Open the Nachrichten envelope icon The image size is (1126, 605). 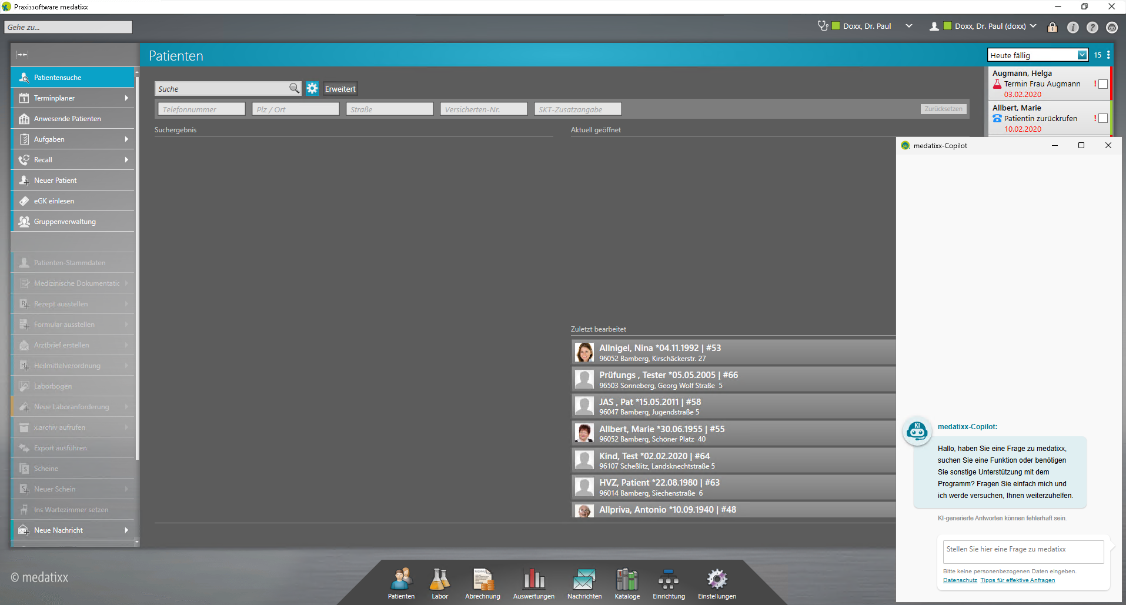coord(584,583)
